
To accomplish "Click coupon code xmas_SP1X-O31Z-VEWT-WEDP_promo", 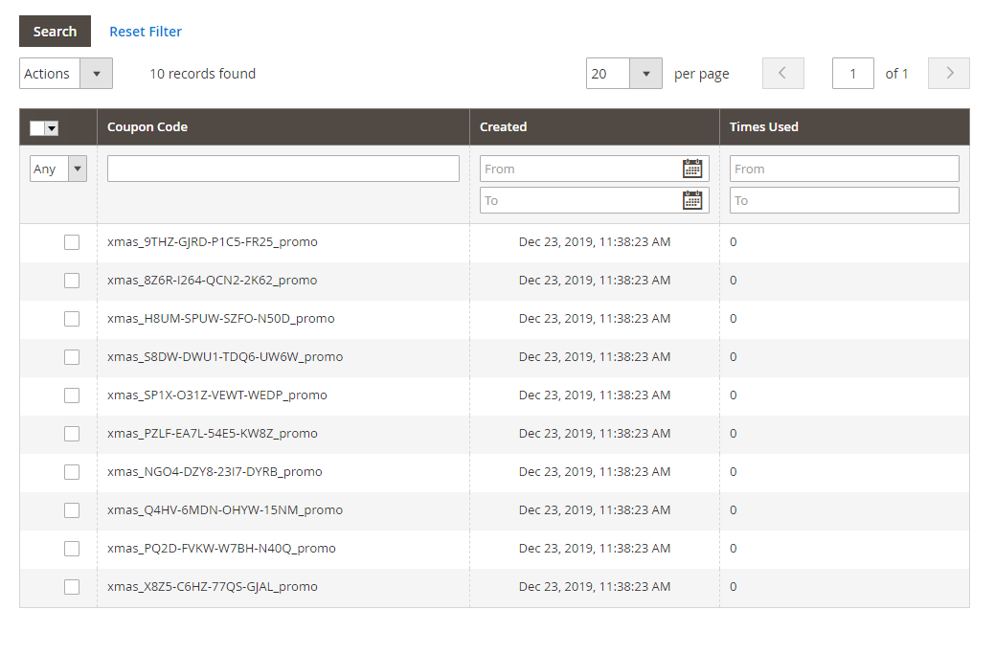I will pos(217,395).
